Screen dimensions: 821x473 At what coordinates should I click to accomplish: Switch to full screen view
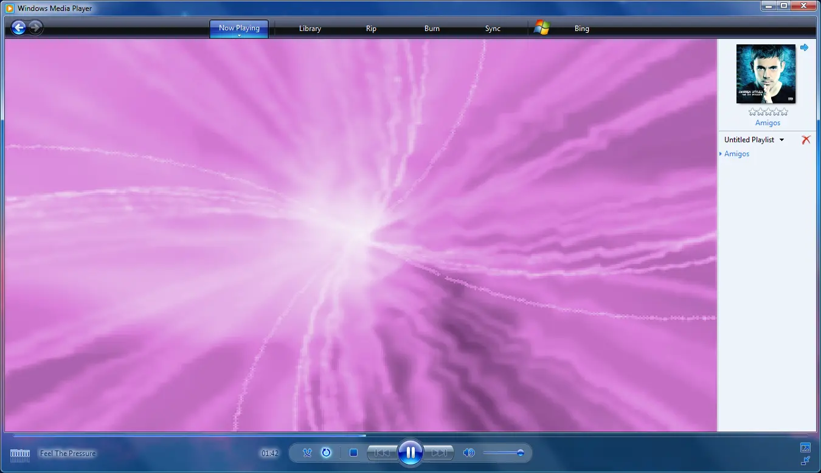point(805,447)
